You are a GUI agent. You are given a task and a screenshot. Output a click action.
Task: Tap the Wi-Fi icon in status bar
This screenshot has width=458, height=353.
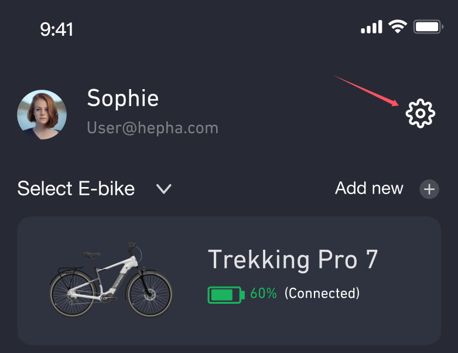pos(398,27)
